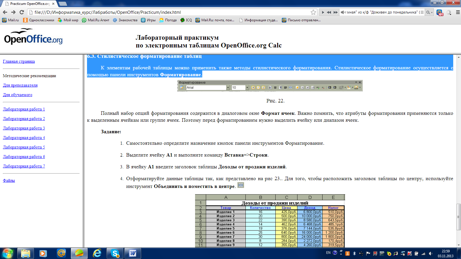Viewport: 461px width, 259px height.
Task: Click the Arial font box in the toolbar figure
Action: point(207,87)
